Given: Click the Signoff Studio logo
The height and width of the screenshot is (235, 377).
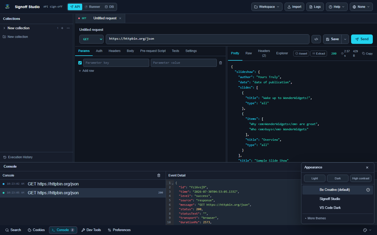Looking at the screenshot, I should tap(7, 7).
